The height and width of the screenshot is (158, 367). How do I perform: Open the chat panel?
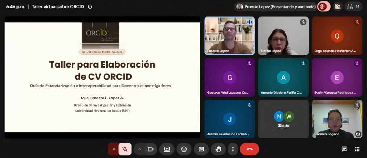point(344,149)
